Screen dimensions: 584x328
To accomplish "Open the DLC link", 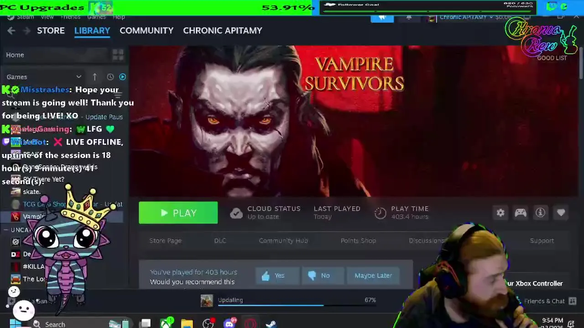I will (x=220, y=241).
